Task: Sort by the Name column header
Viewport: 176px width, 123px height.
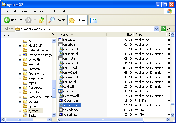Action: coord(82,35)
